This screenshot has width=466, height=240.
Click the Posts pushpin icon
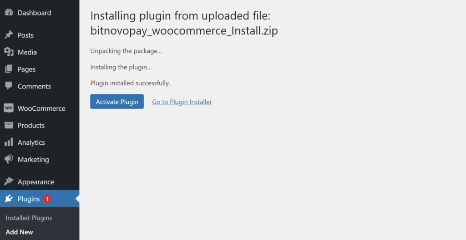[x=9, y=35]
